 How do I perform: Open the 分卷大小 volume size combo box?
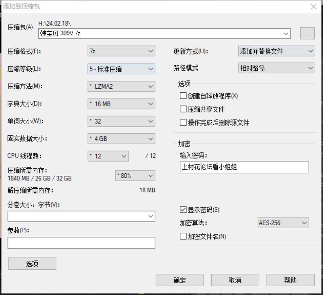81,216
